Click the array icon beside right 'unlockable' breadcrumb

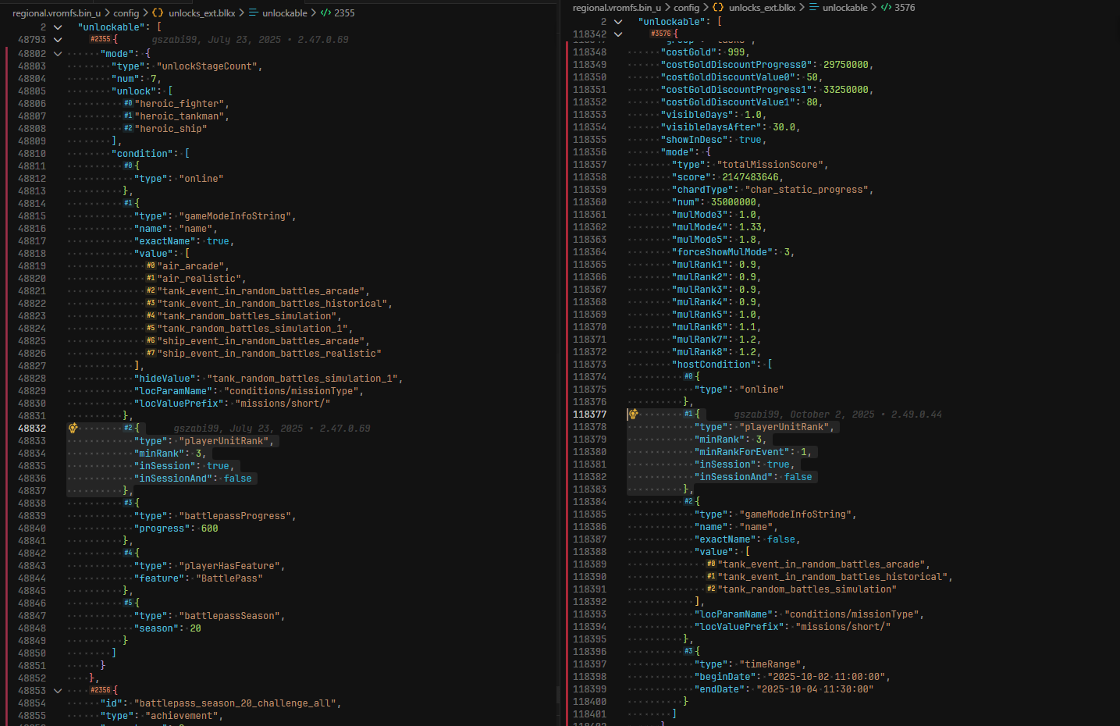click(x=813, y=8)
